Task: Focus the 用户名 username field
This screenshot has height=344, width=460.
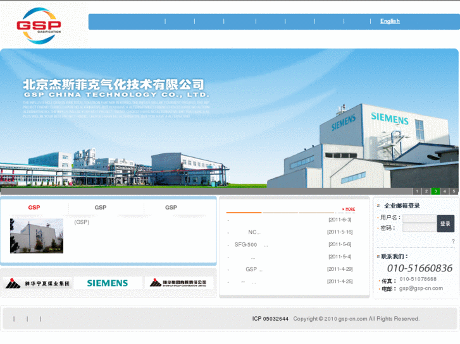Action: 420,218
